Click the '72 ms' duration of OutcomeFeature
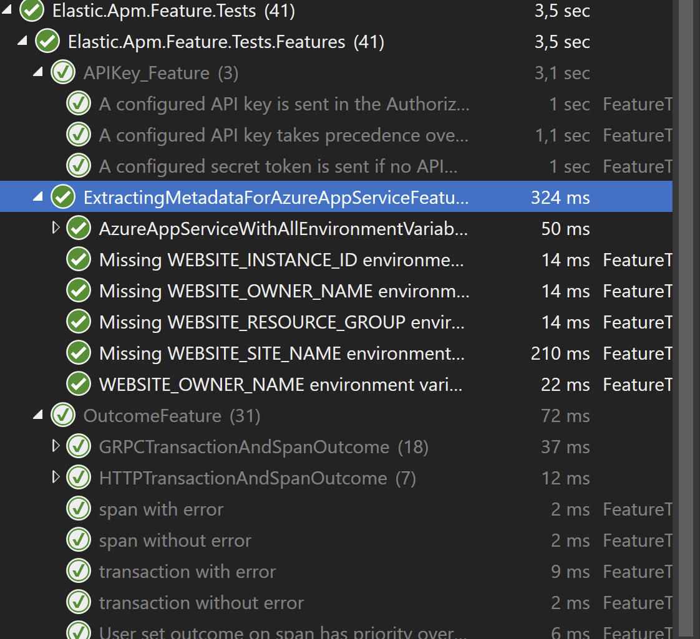This screenshot has width=700, height=639. click(565, 415)
